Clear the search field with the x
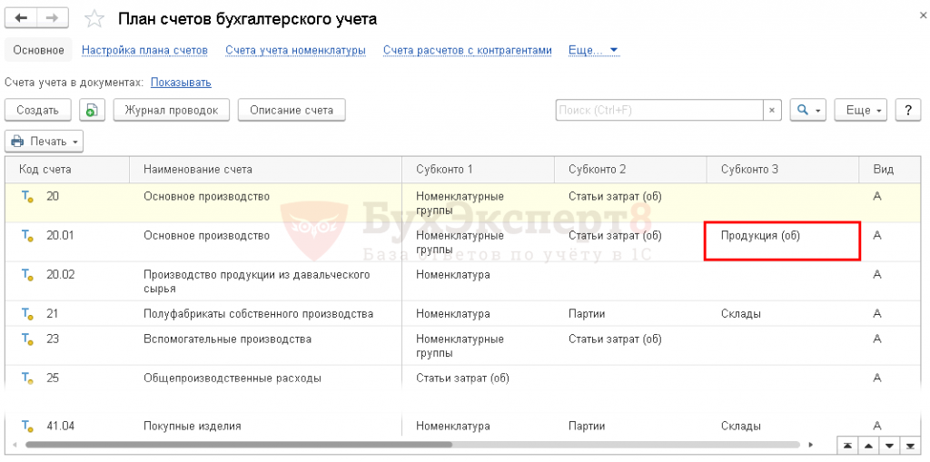 [772, 111]
